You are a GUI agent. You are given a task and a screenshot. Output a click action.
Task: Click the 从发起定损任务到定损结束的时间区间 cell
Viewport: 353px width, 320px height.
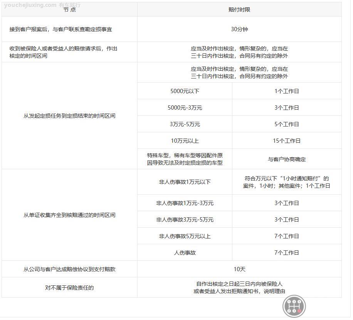point(69,116)
